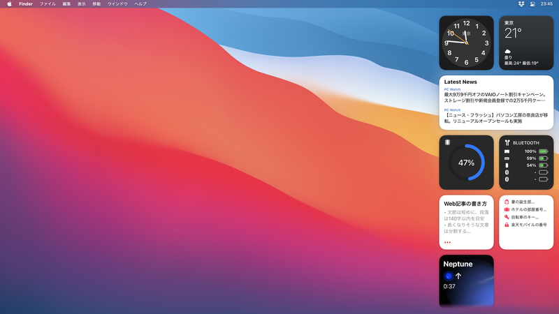Open the 表示 menu
This screenshot has height=314, width=559.
(x=82, y=4)
